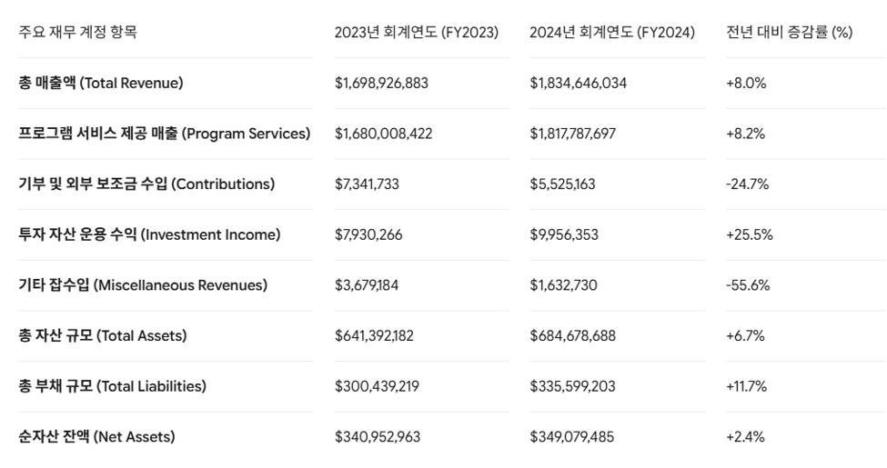Viewport: 887px width, 468px height.
Task: Select the +25.5% change cell
Action: (x=750, y=234)
